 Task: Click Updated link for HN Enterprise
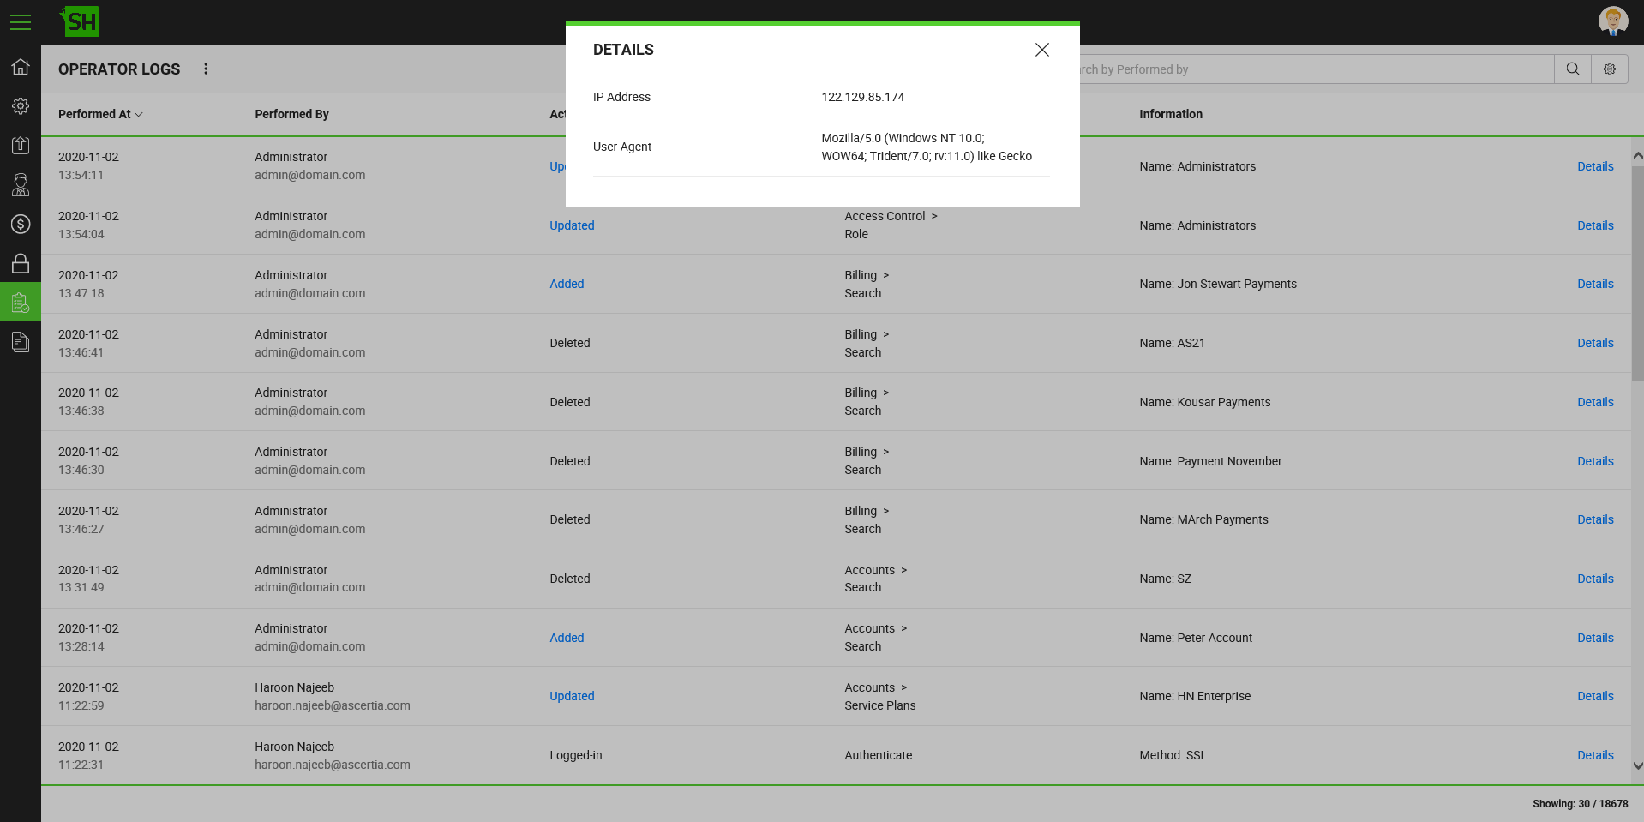click(572, 696)
